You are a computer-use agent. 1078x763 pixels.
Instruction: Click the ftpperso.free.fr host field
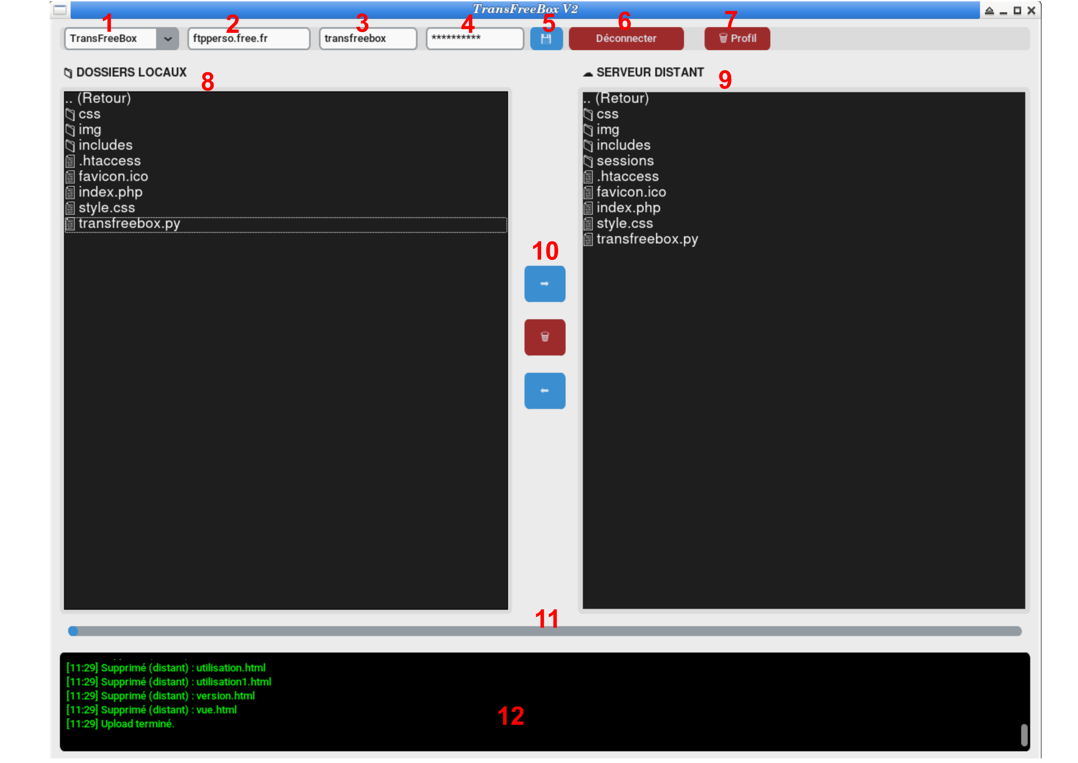[249, 38]
